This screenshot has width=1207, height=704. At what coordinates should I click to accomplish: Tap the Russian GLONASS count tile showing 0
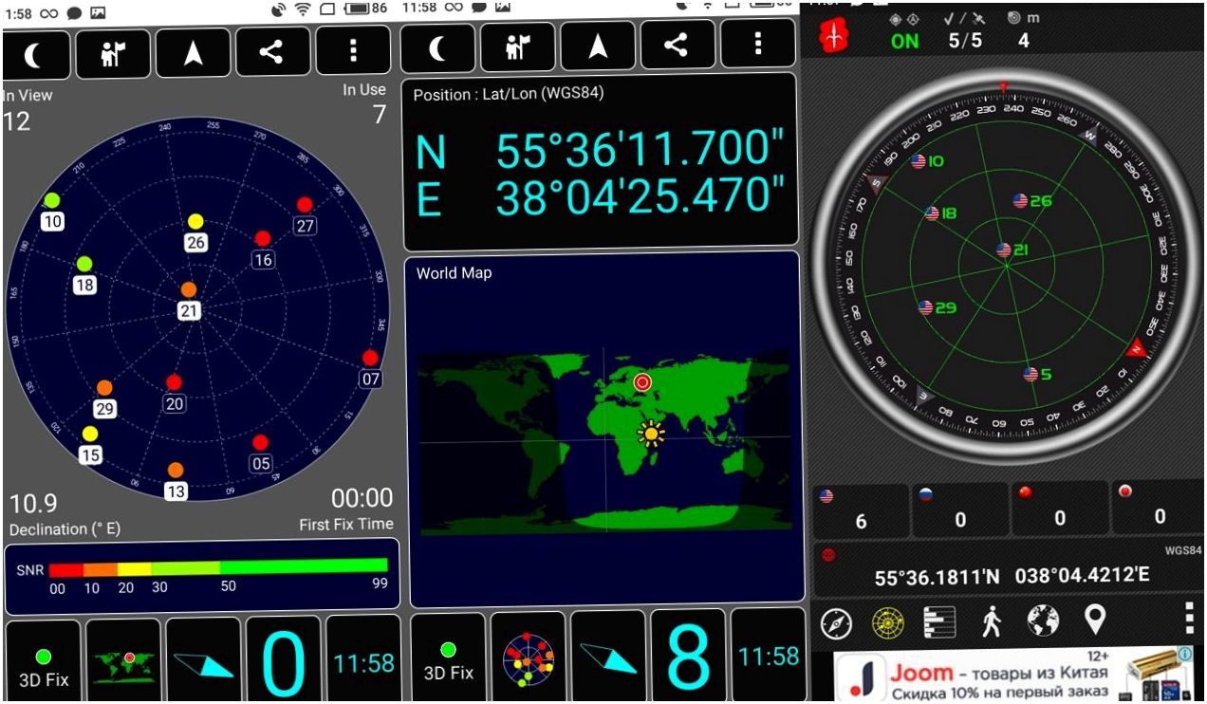(x=960, y=511)
